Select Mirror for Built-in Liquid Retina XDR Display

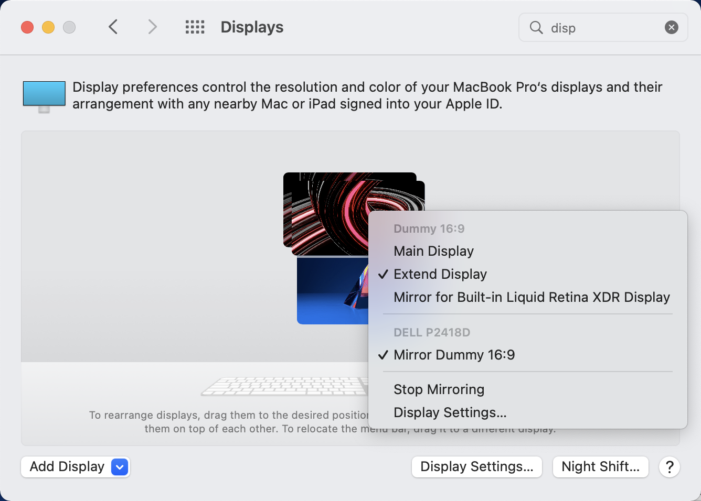(531, 297)
